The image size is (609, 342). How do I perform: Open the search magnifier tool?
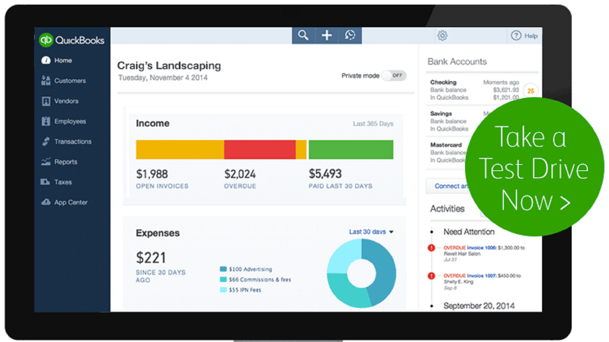coord(303,35)
